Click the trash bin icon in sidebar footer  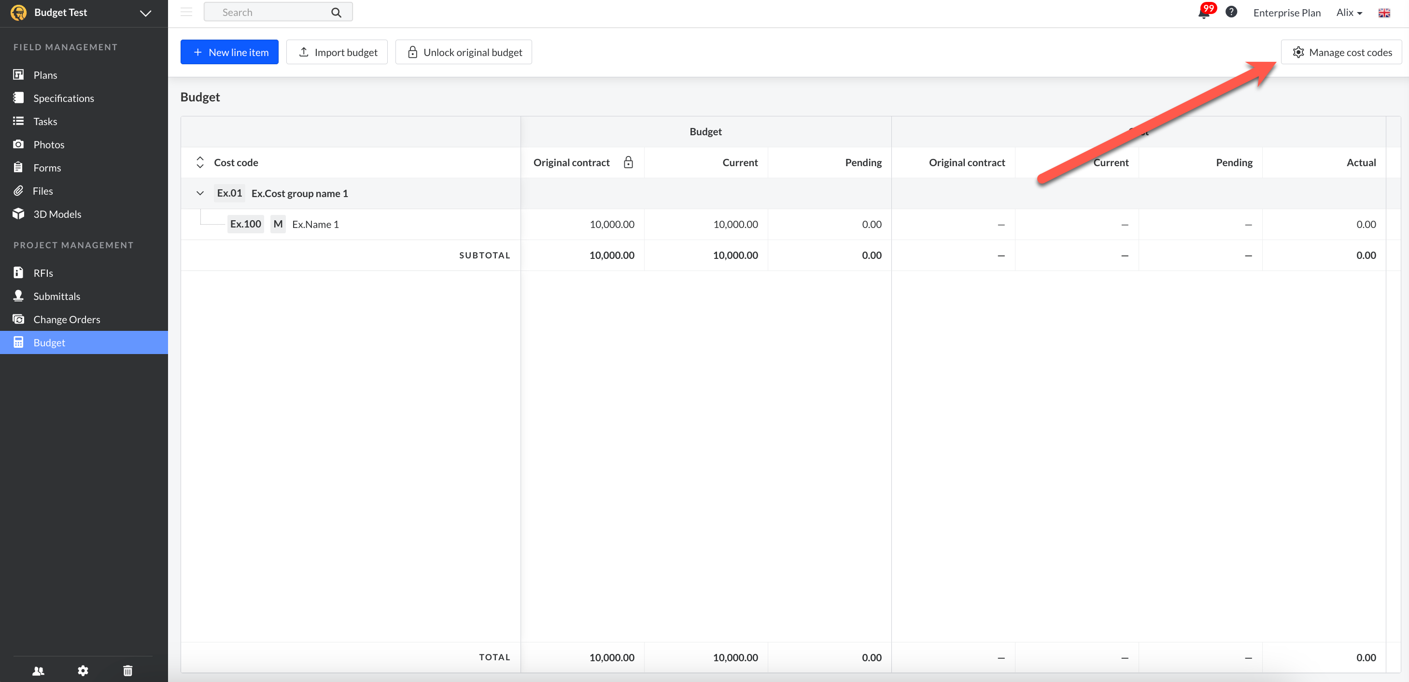[127, 670]
